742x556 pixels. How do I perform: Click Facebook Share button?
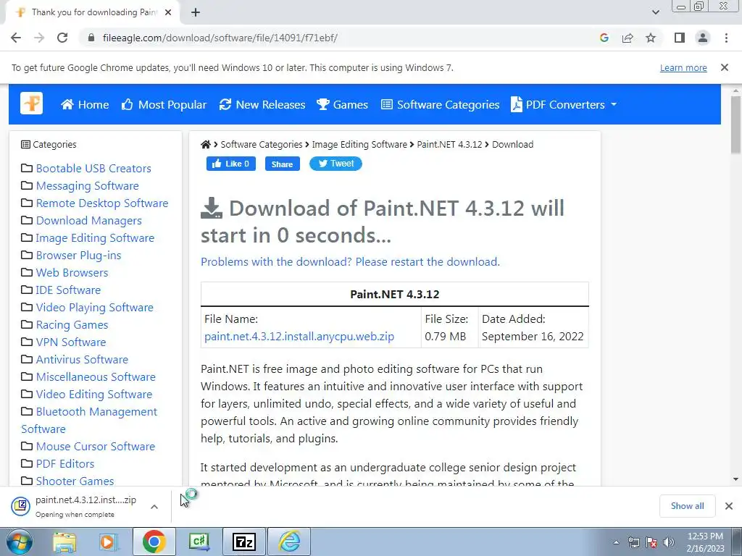pyautogui.click(x=282, y=164)
